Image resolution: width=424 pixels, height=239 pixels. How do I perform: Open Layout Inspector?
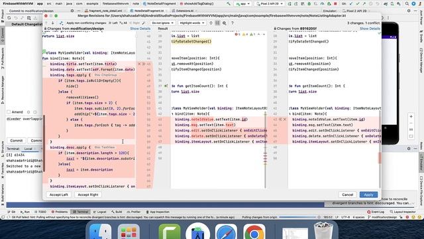403,212
